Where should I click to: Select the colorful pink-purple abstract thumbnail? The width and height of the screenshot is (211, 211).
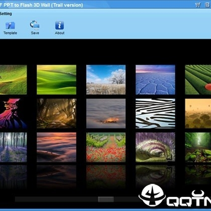pyautogui.click(x=13, y=114)
